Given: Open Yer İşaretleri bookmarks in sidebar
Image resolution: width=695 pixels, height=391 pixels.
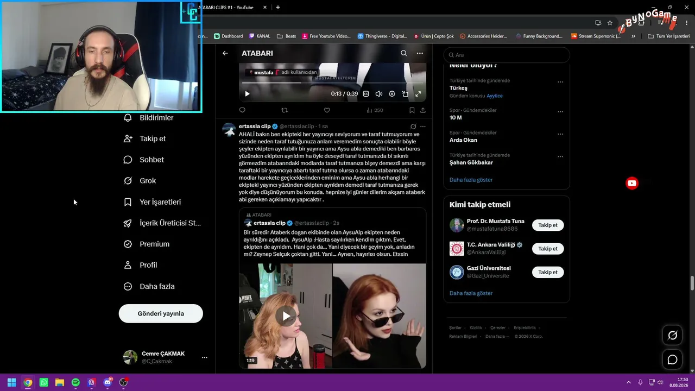Looking at the screenshot, I should coord(152,202).
